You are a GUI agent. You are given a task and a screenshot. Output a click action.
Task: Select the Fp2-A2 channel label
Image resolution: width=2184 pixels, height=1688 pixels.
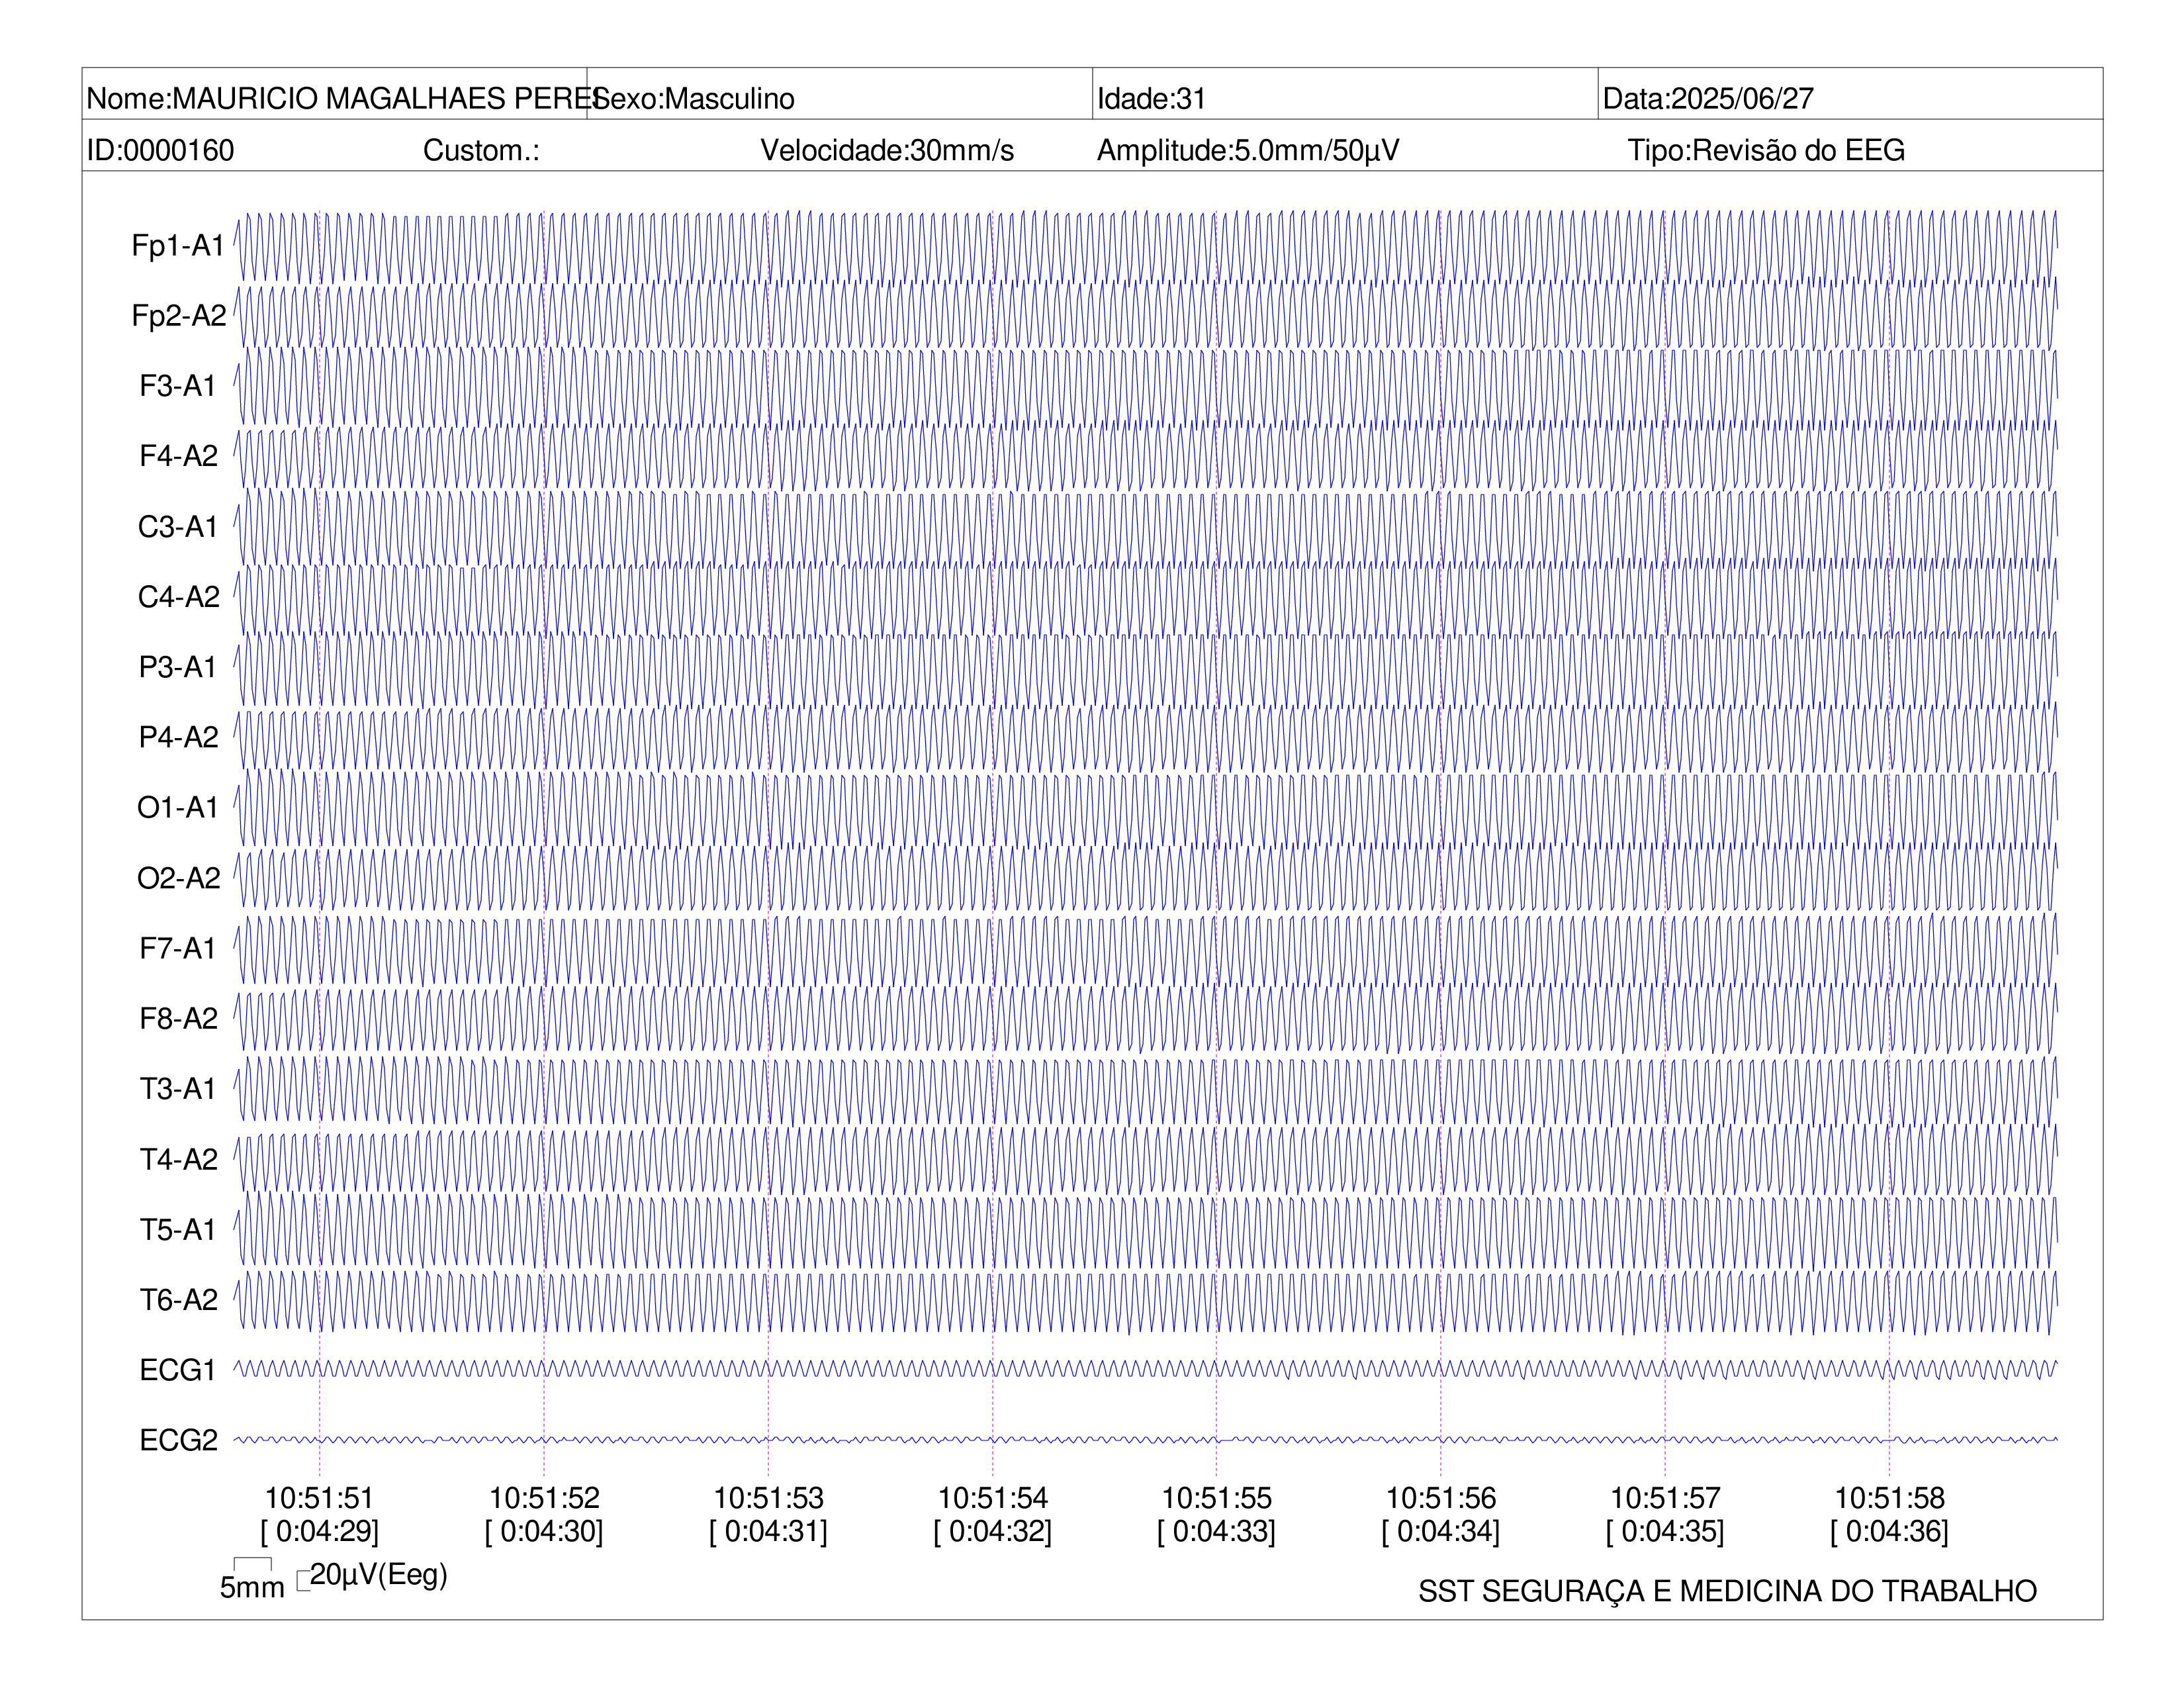click(x=179, y=315)
